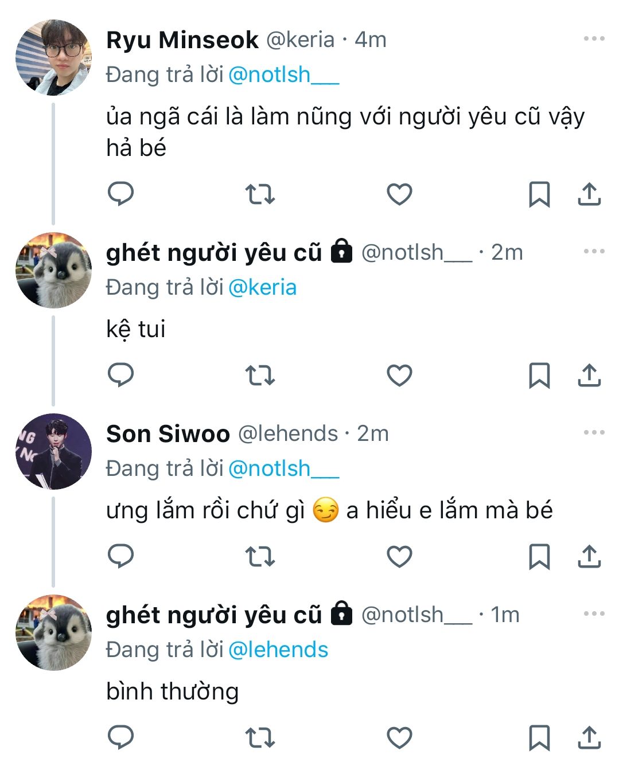Reply to the "kệ tui" tweet
The height and width of the screenshot is (766, 619).
point(120,376)
